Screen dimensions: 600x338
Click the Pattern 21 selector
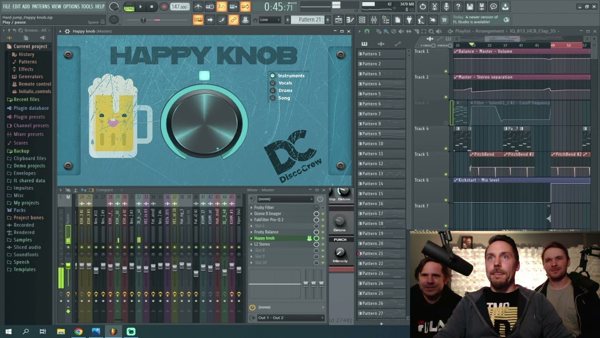tap(307, 20)
